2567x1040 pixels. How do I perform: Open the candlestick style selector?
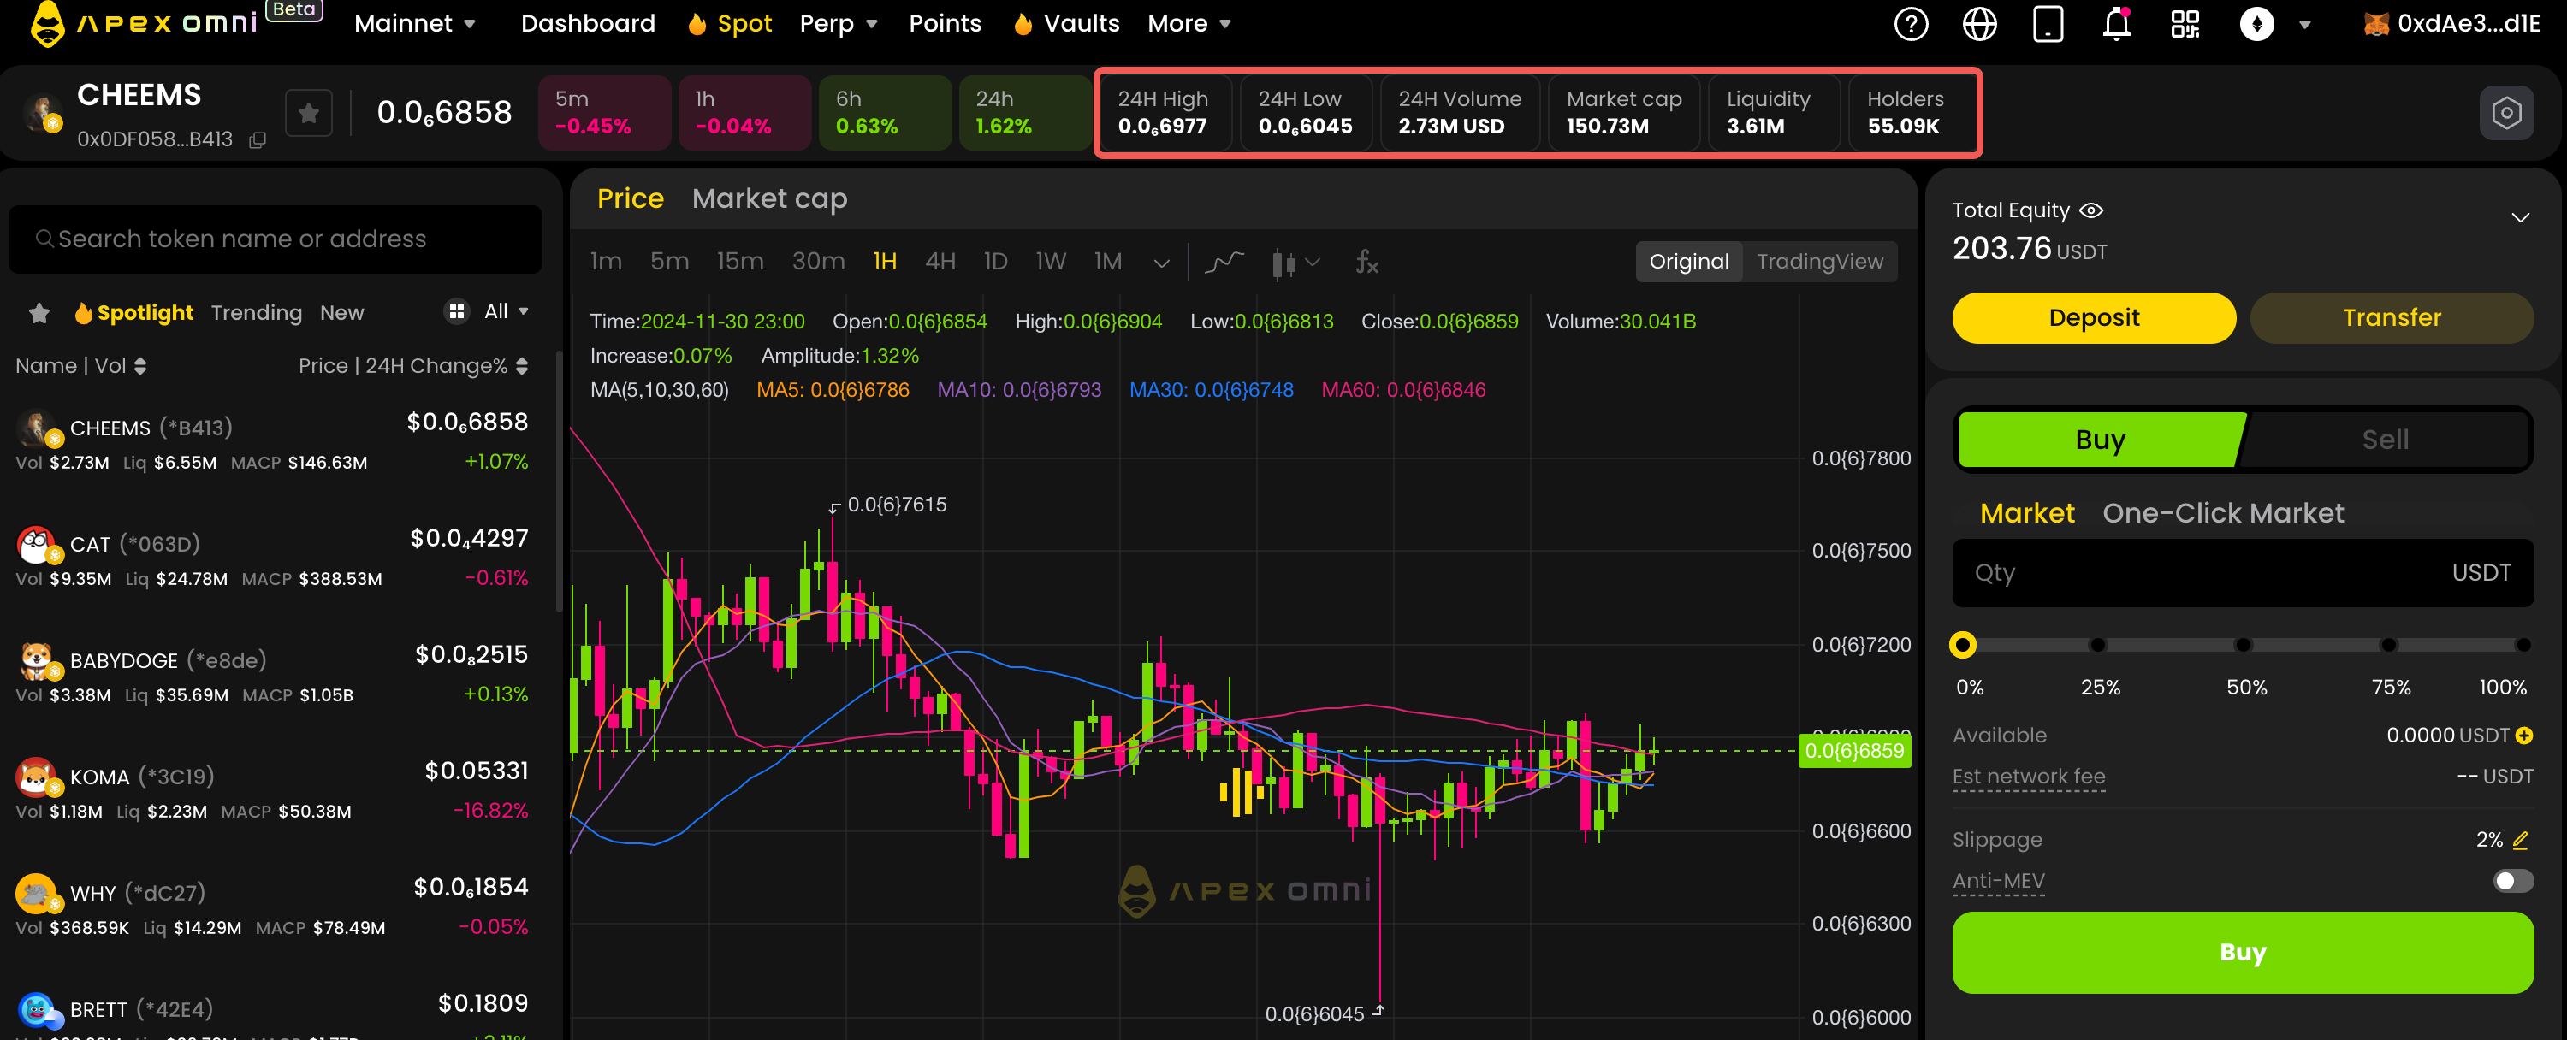[x=1295, y=263]
